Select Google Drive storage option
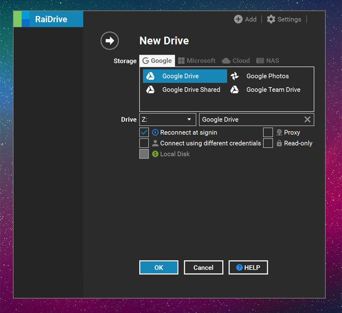Screen dimensions: 342x313 [x=185, y=76]
